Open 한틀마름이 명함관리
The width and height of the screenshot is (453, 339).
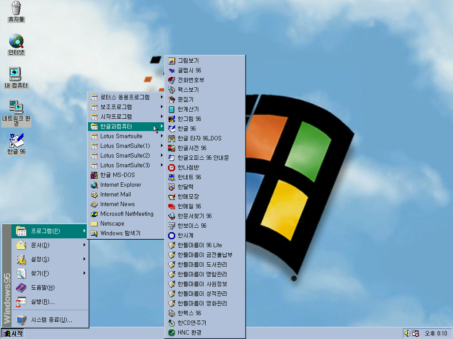point(205,275)
